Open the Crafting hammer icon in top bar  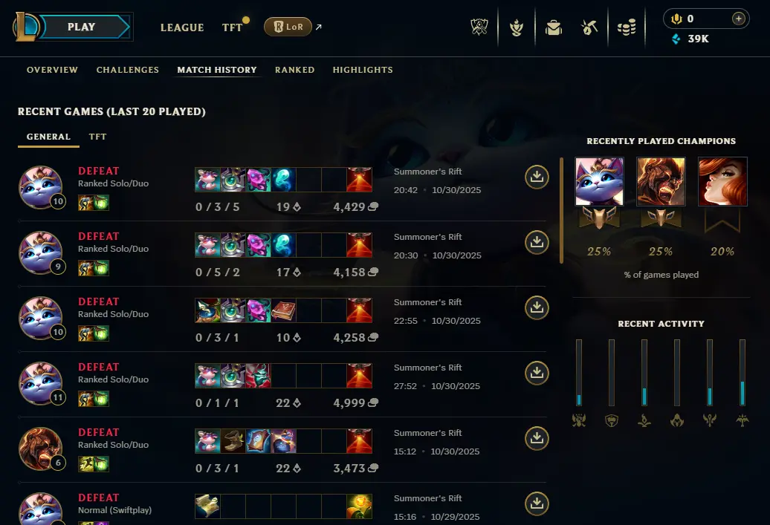point(590,27)
